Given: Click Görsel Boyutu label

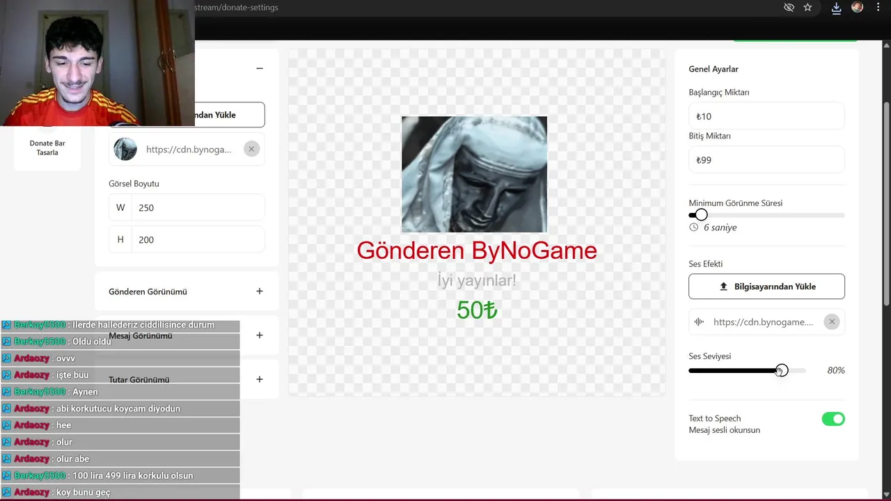Looking at the screenshot, I should (x=134, y=184).
